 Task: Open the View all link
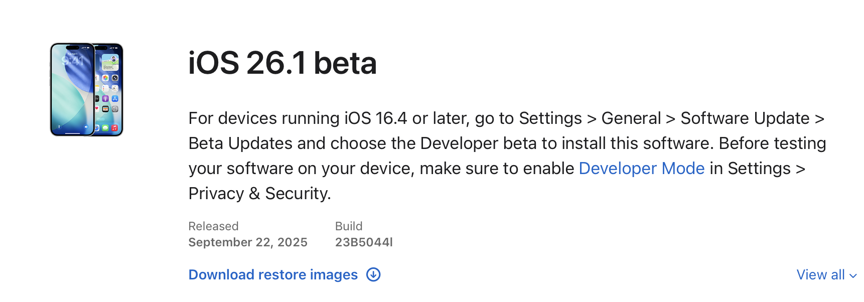coord(820,275)
